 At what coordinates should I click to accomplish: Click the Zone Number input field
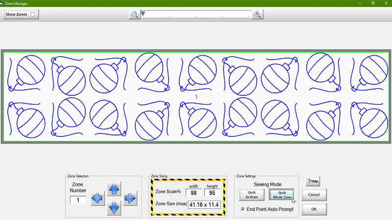pyautogui.click(x=78, y=199)
